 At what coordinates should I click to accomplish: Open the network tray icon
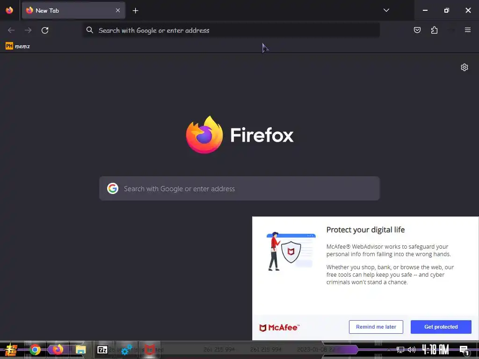(x=400, y=350)
